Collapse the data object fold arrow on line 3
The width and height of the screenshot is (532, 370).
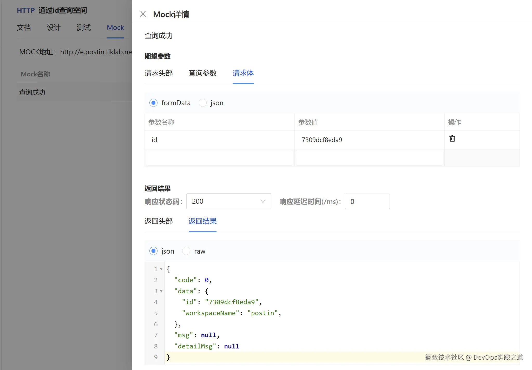(x=161, y=291)
